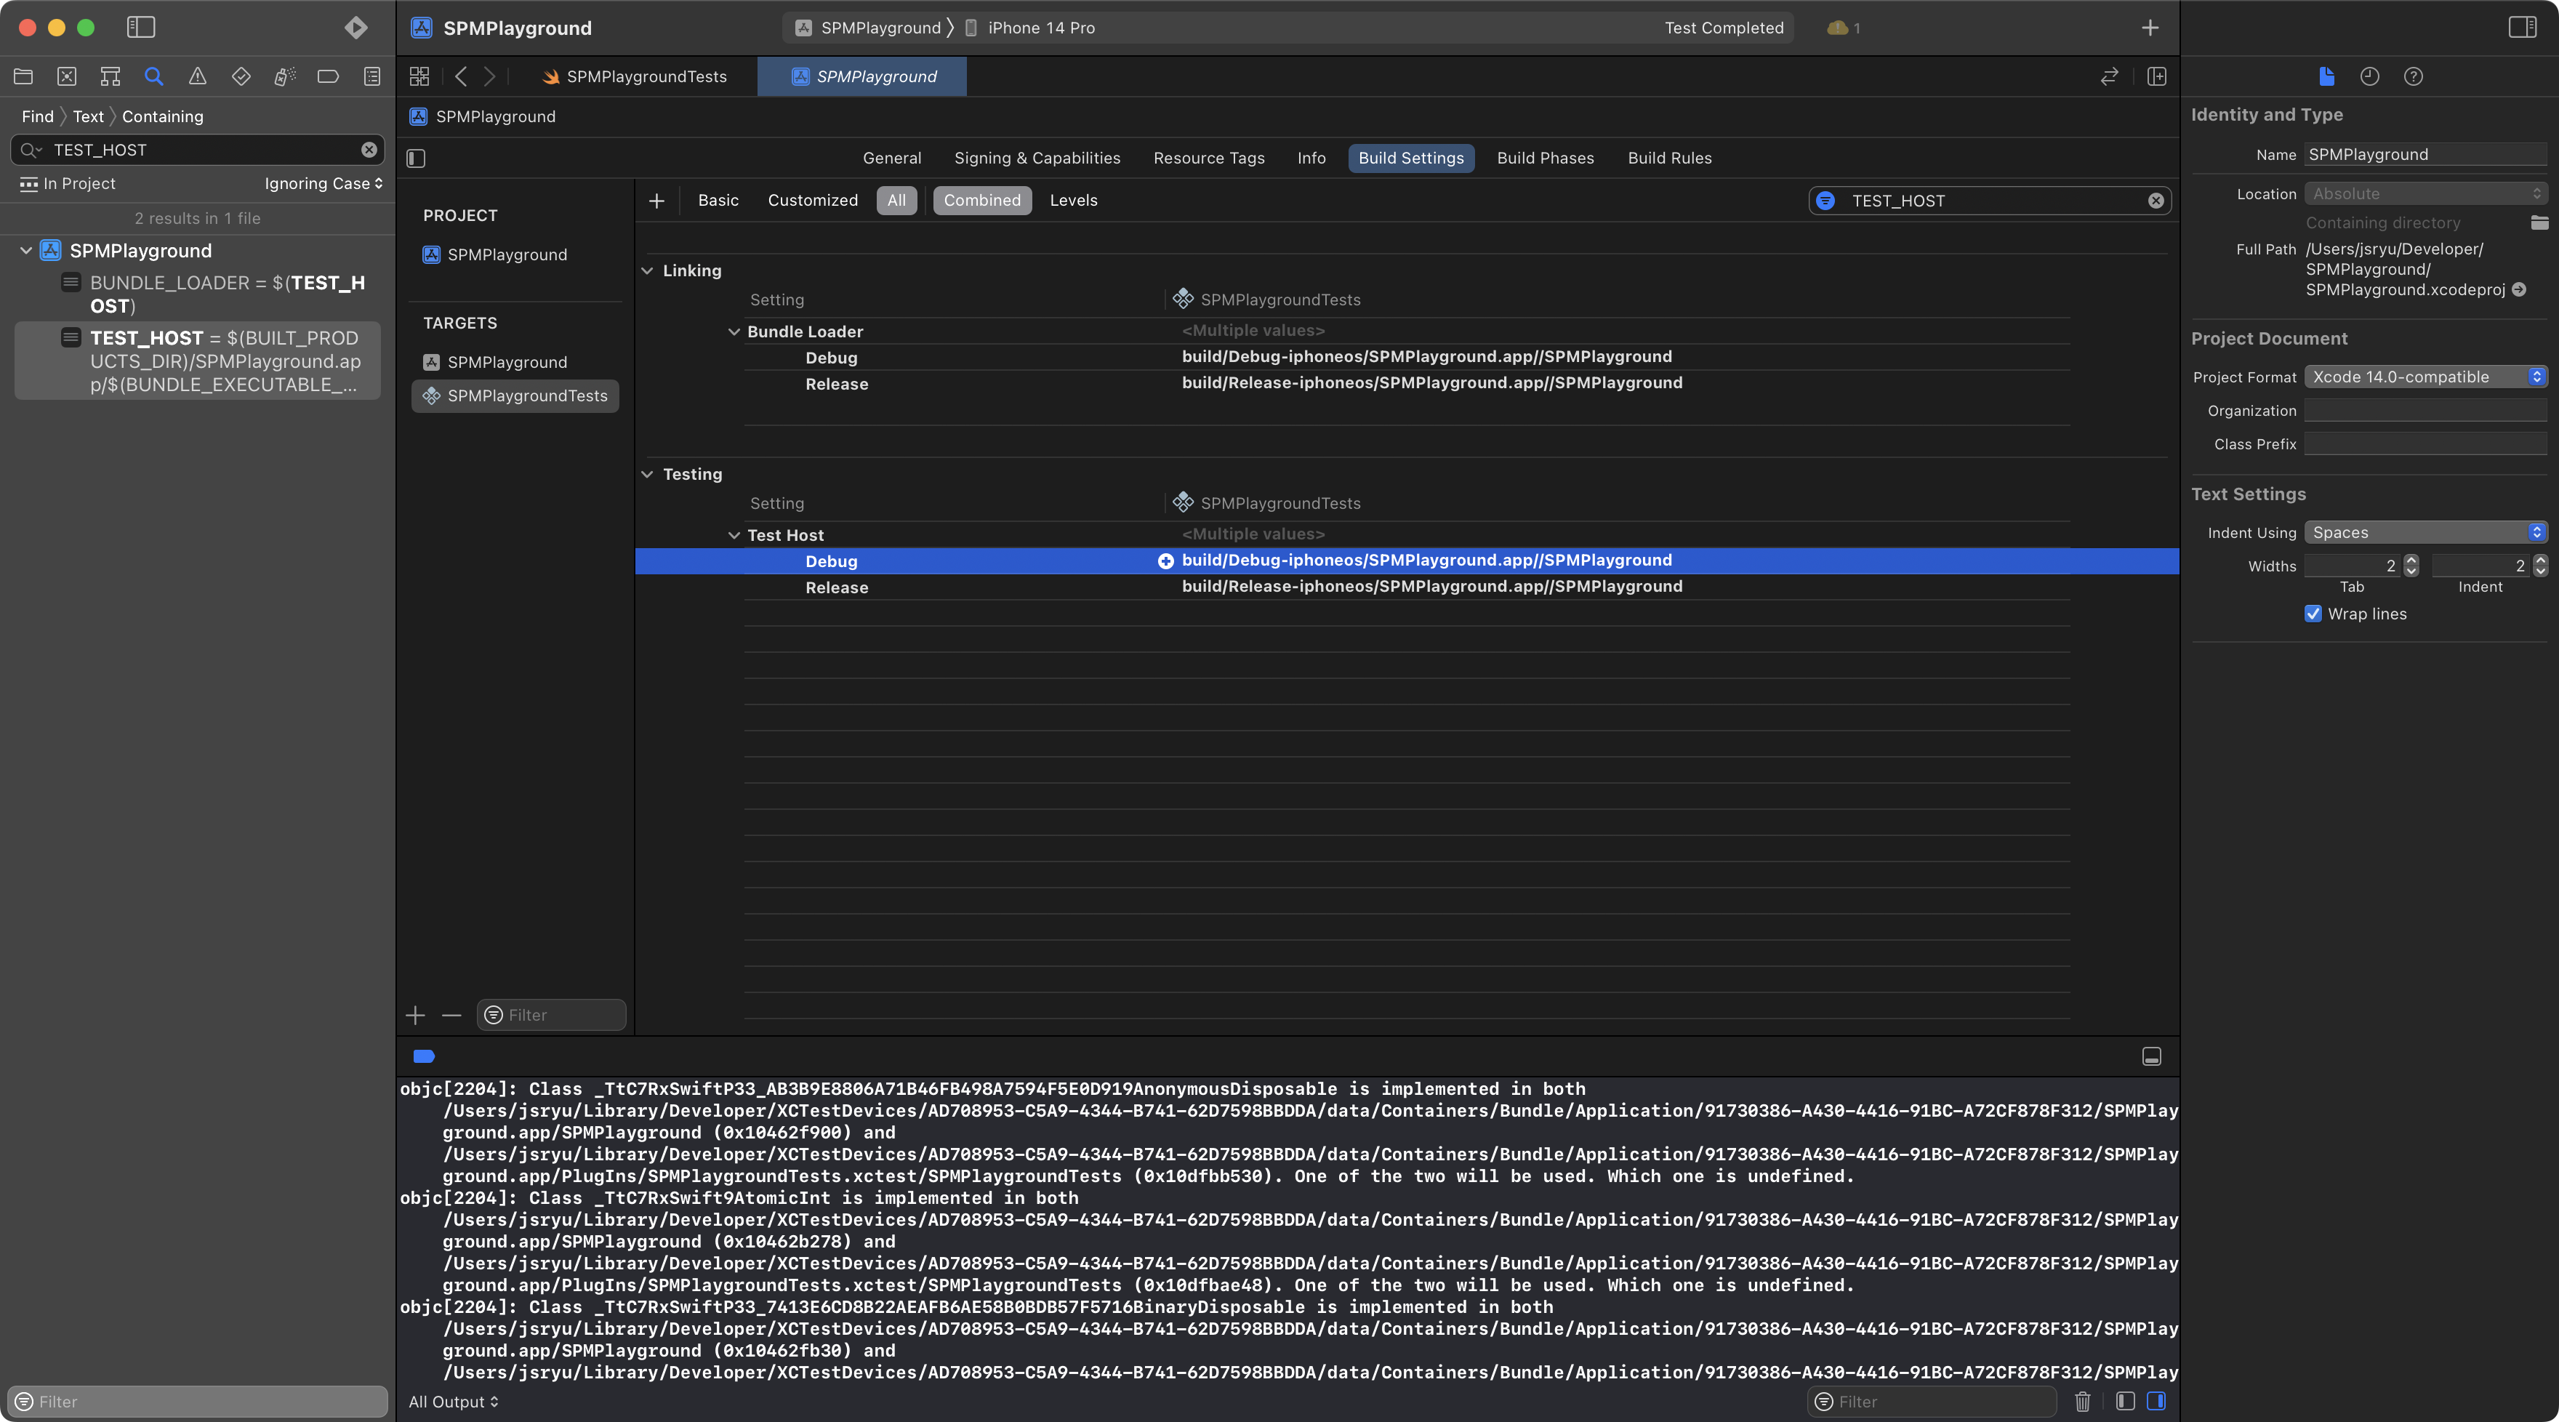Switch to Levels settings view
The width and height of the screenshot is (2559, 1422).
pyautogui.click(x=1073, y=201)
